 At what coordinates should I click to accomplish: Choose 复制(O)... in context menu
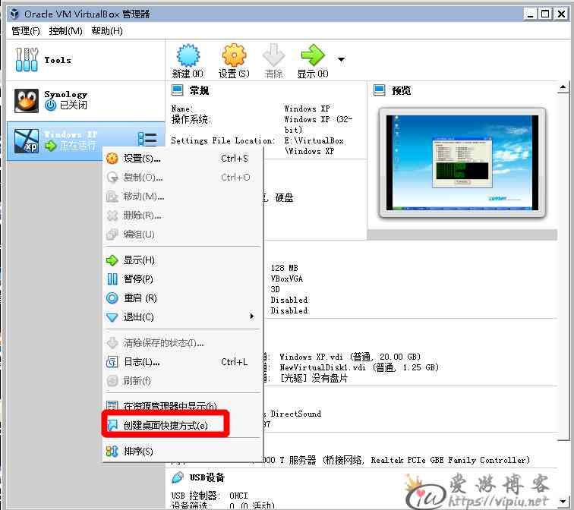(183, 178)
